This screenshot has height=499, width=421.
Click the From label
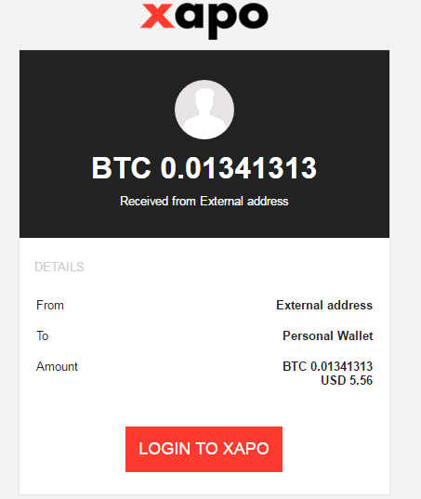pos(50,305)
